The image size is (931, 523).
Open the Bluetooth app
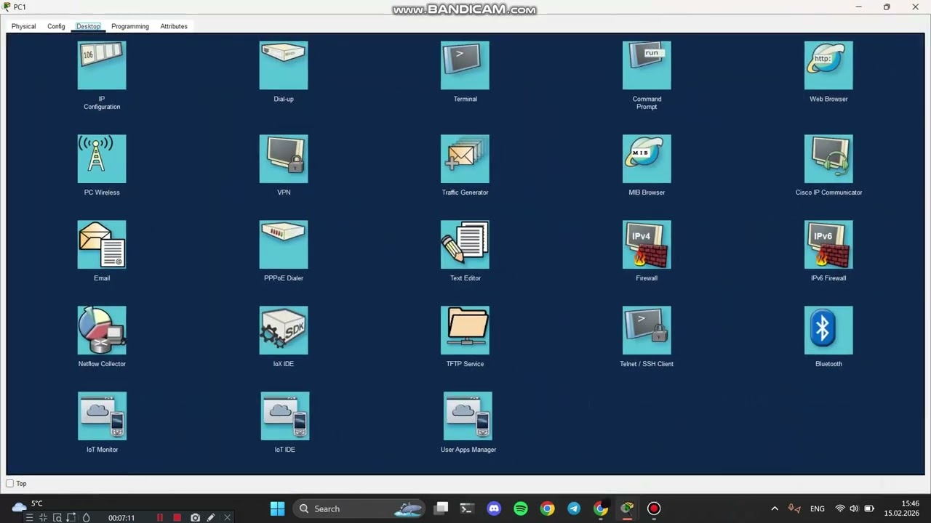(828, 330)
